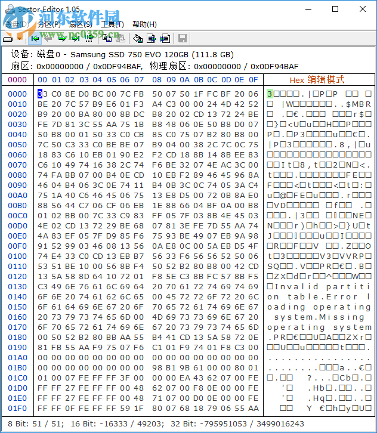Go to the next sector
Viewport: 377px width, 433px height.
click(62, 39)
